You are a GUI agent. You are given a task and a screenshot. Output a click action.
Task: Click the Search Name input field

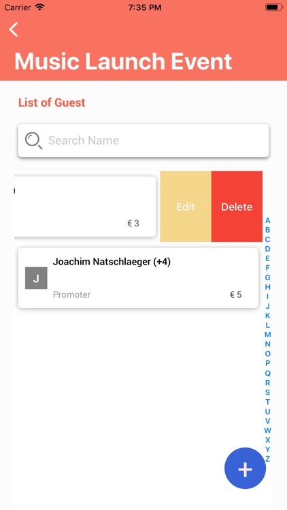[143, 141]
